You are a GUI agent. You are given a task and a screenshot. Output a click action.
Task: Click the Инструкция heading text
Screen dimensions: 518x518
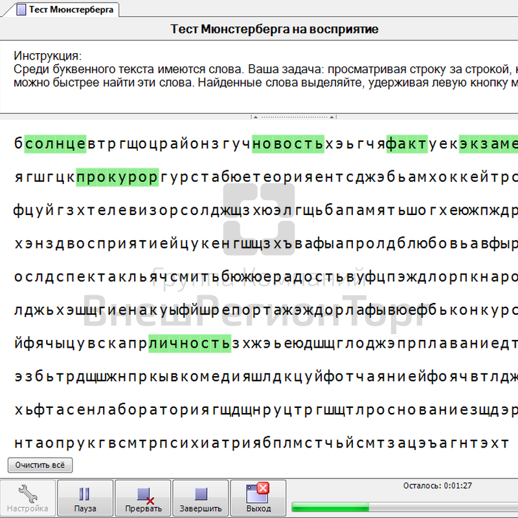click(x=47, y=56)
